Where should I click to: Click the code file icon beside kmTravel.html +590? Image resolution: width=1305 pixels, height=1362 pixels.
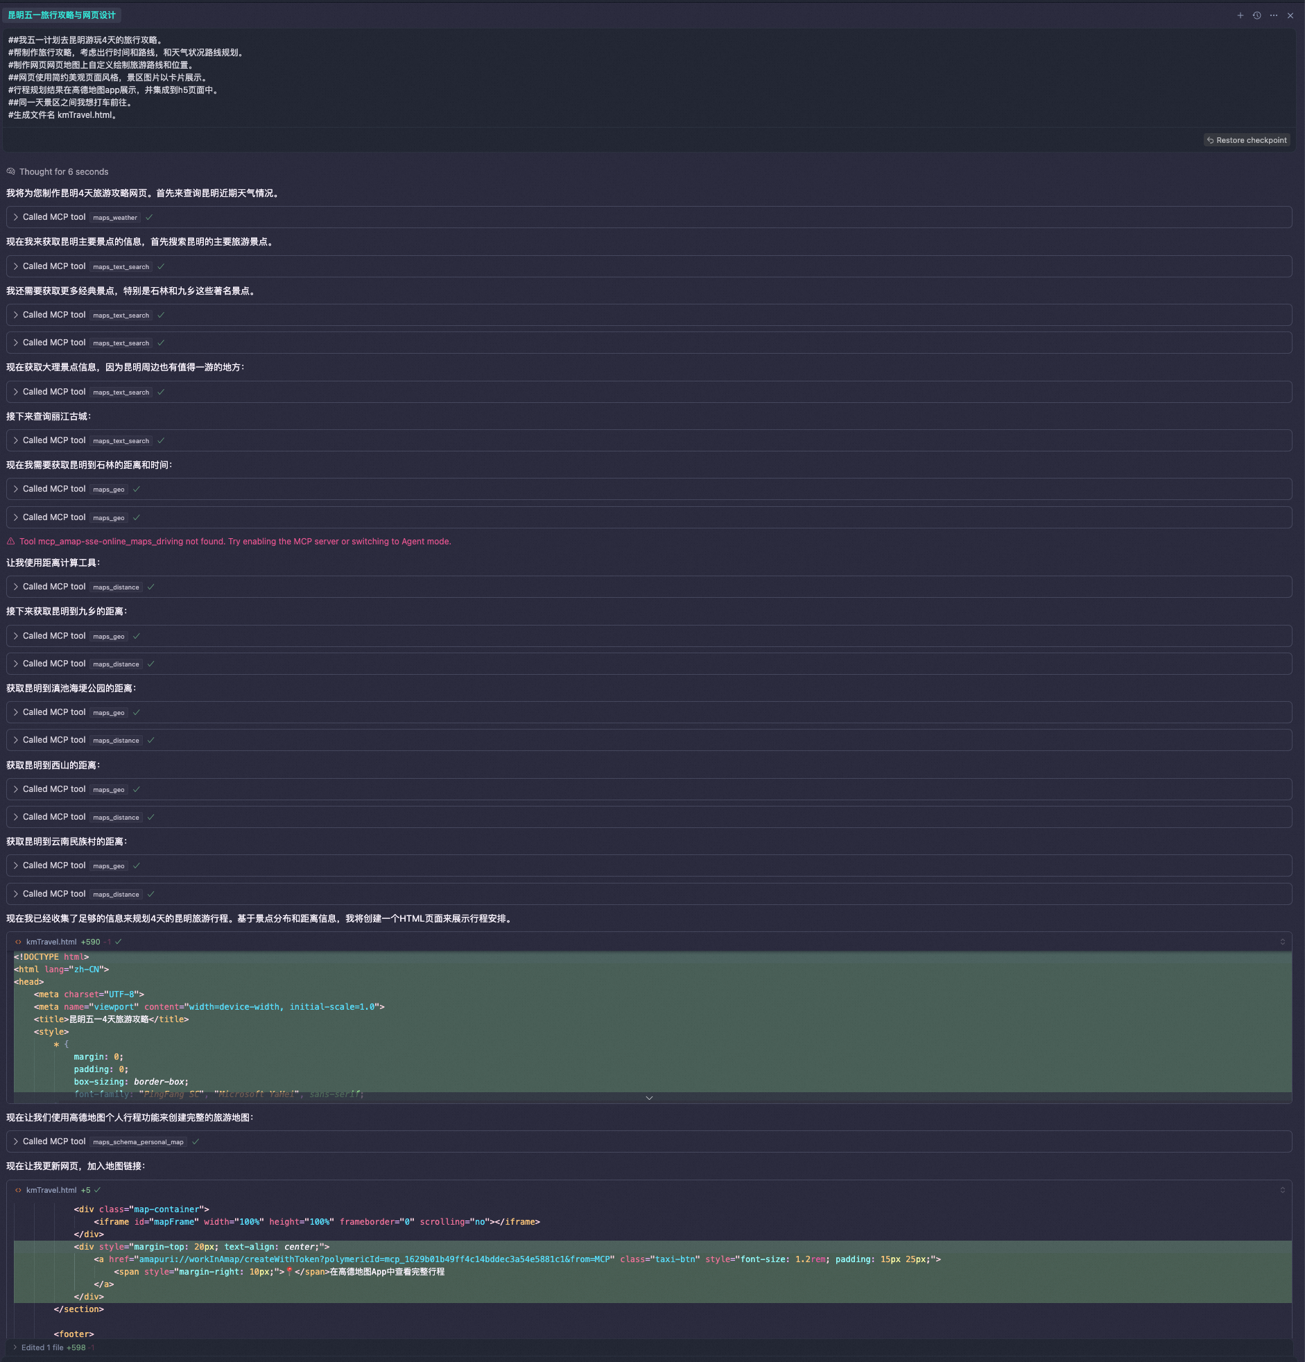point(18,942)
